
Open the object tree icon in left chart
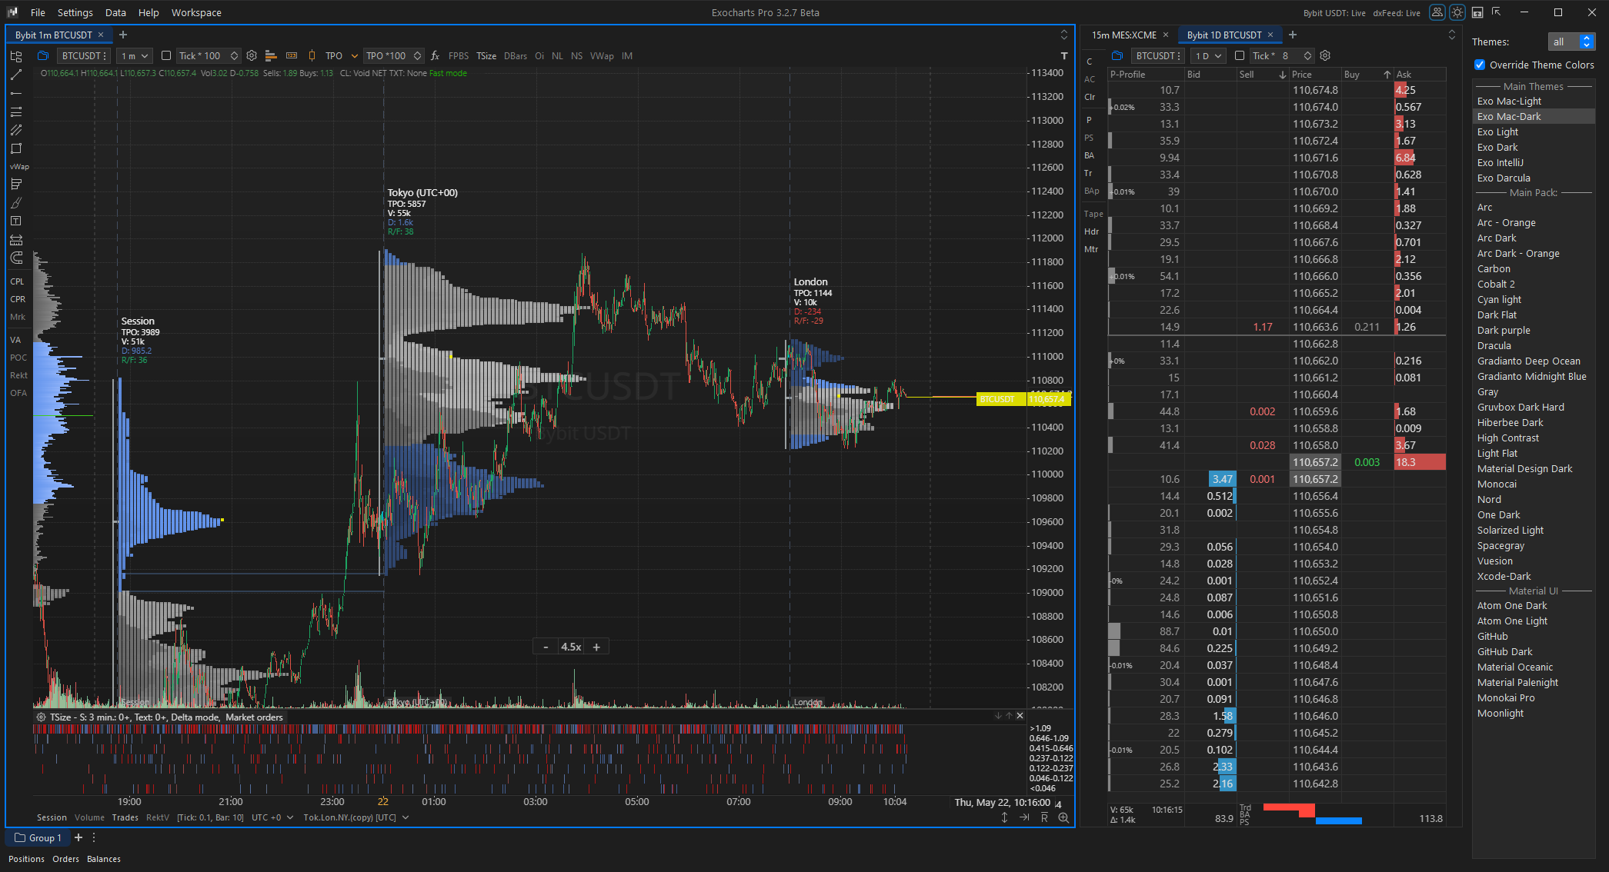tap(16, 56)
